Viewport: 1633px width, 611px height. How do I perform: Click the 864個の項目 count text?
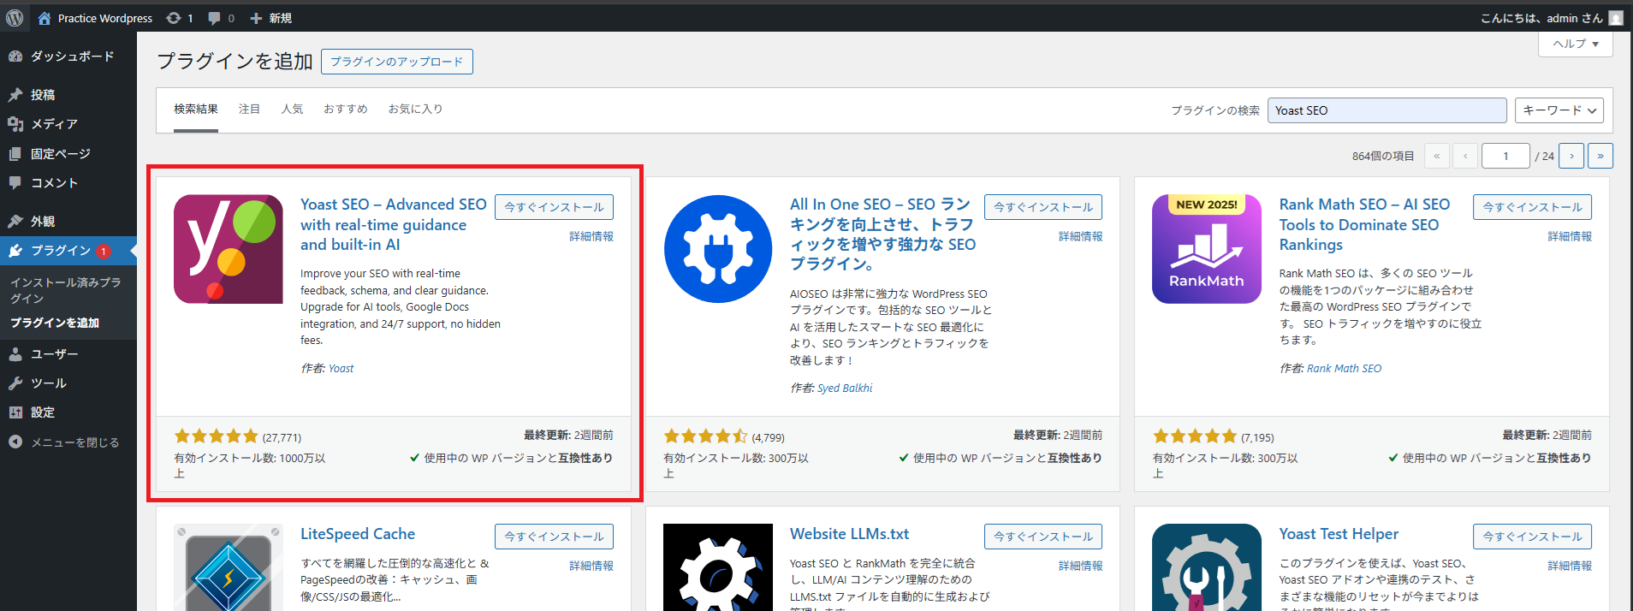pos(1383,157)
